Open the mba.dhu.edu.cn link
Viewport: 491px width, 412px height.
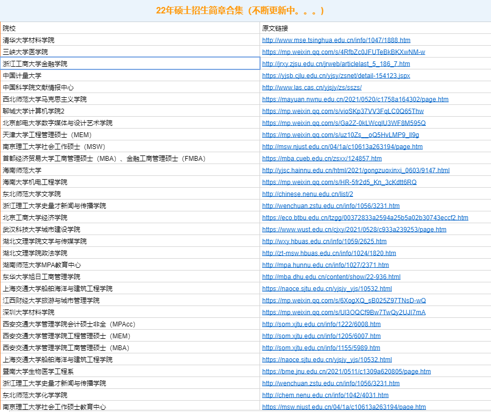[331, 277]
